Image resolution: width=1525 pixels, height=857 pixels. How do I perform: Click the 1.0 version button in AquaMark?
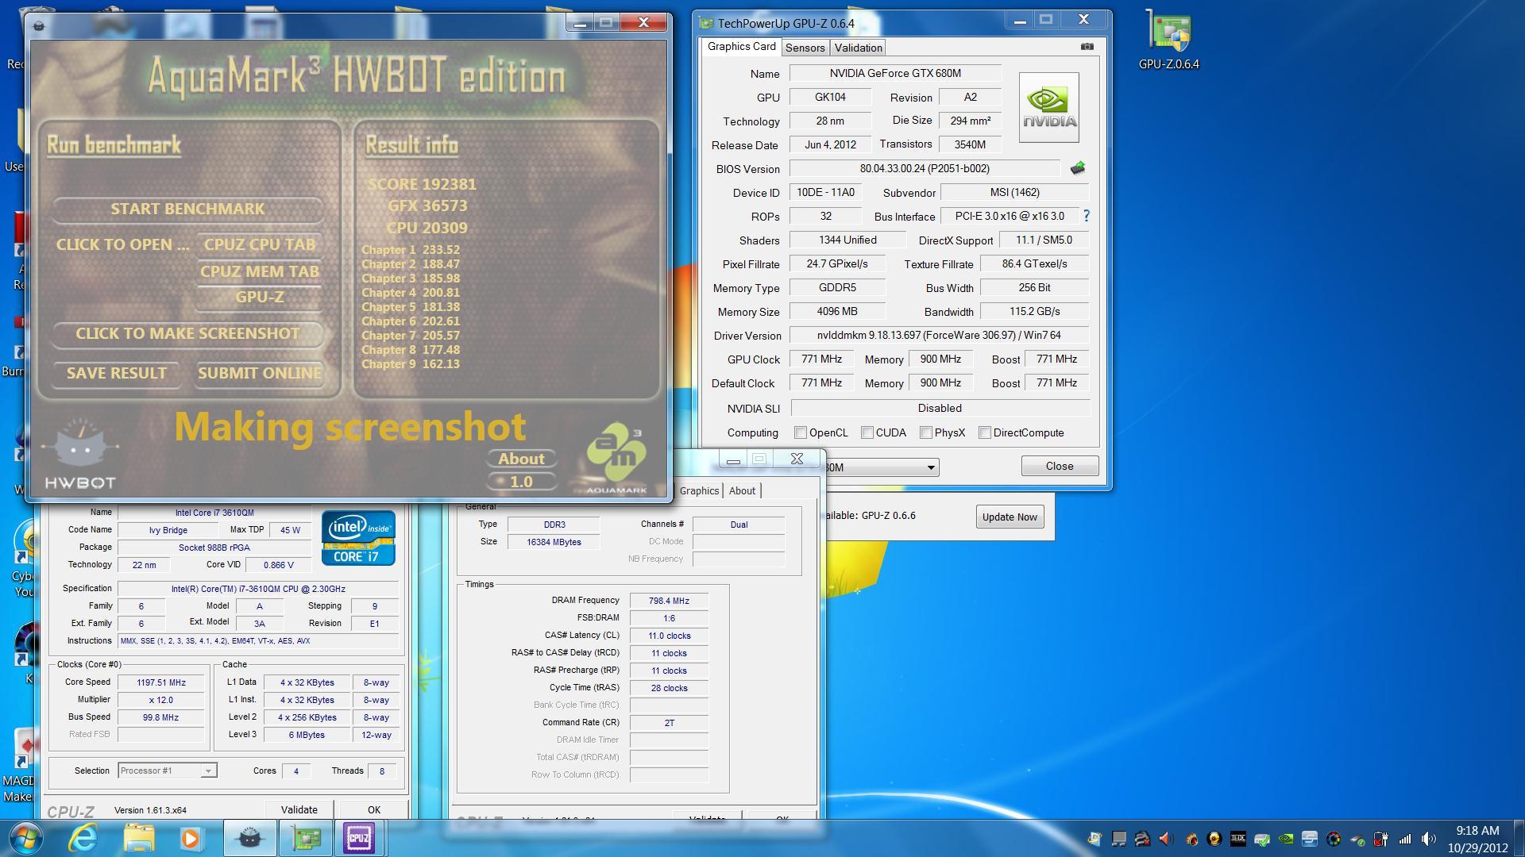(521, 482)
